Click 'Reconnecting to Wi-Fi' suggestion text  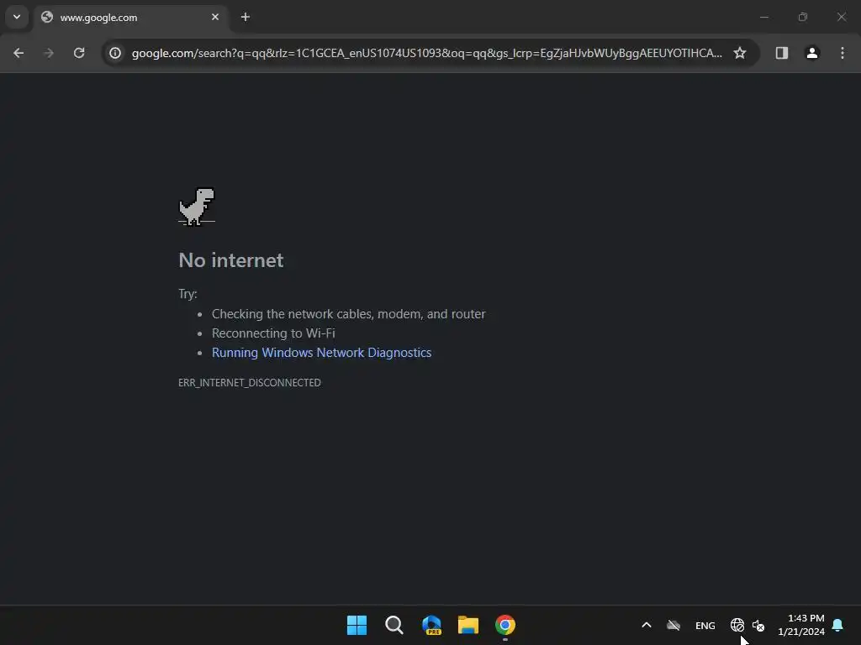pyautogui.click(x=273, y=333)
